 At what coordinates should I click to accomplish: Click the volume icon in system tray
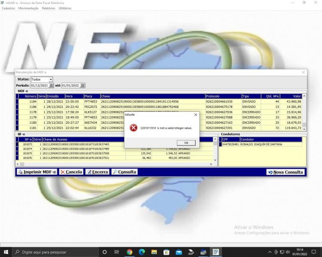click(288, 252)
